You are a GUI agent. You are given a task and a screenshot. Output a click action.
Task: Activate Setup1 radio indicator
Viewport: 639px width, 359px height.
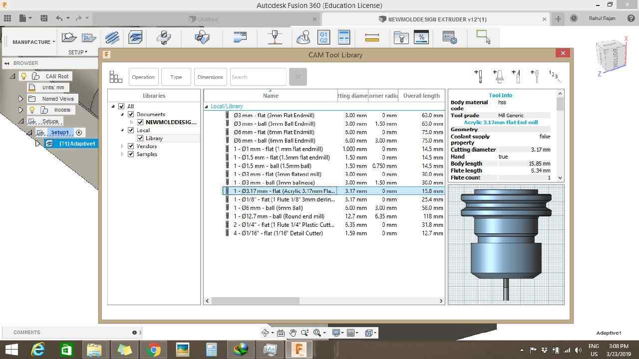coord(79,132)
